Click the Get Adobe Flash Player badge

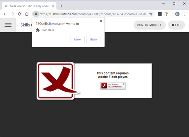point(113,86)
